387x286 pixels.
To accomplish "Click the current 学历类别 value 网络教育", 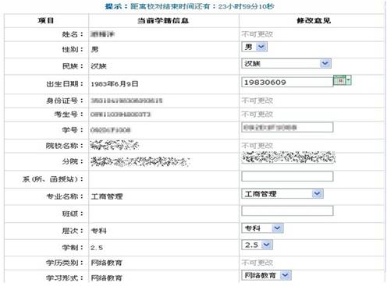I will [106, 263].
